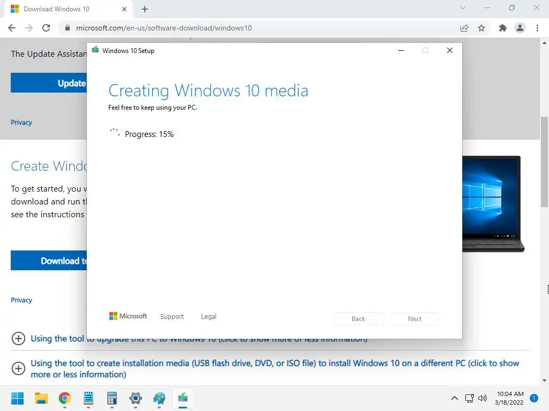Click the page vertical scrollbar thumb
Viewport: 549px width, 411px height.
tap(545, 162)
